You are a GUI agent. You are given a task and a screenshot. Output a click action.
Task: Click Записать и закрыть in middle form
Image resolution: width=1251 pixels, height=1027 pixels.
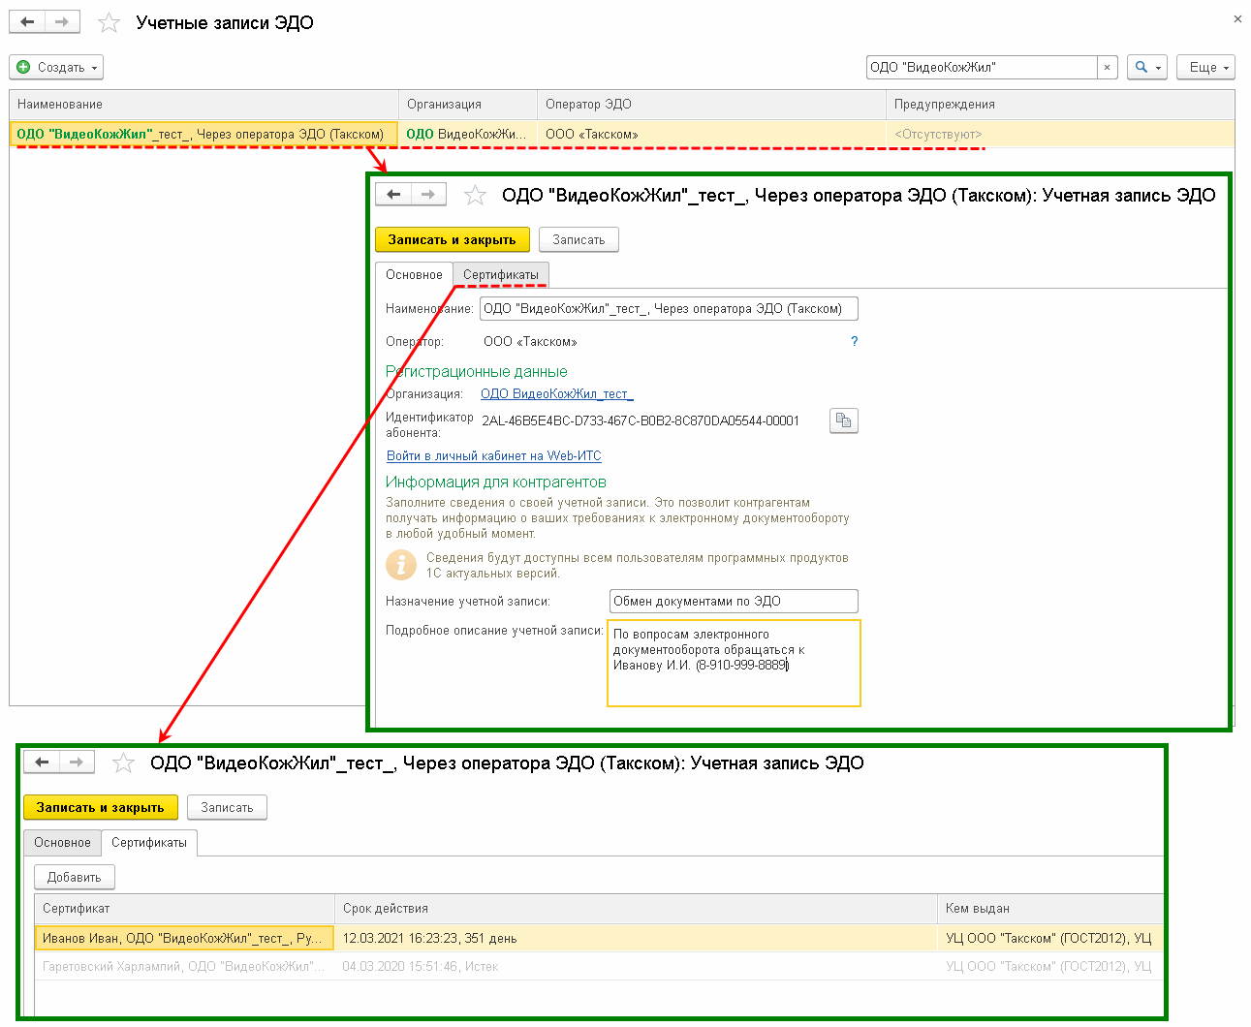pos(452,239)
